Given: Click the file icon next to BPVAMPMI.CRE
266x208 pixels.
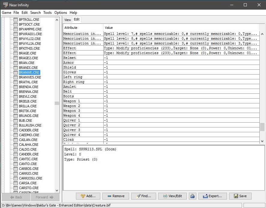Looking at the screenshot, I should point(16,29).
